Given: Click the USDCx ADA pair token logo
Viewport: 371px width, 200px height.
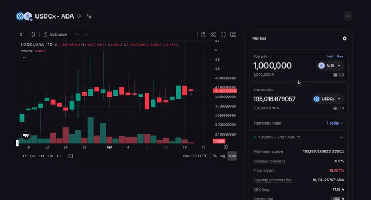Looking at the screenshot, I should click(x=24, y=16).
